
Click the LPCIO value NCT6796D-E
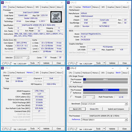pyautogui.click(x=104, y=26)
